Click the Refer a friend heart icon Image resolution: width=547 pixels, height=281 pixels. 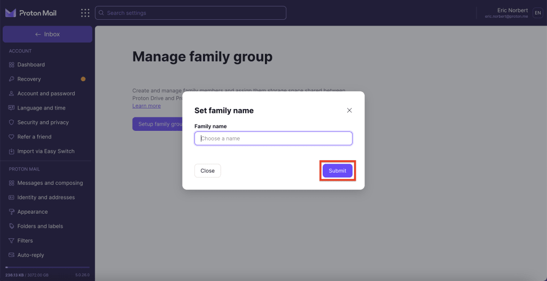point(12,137)
